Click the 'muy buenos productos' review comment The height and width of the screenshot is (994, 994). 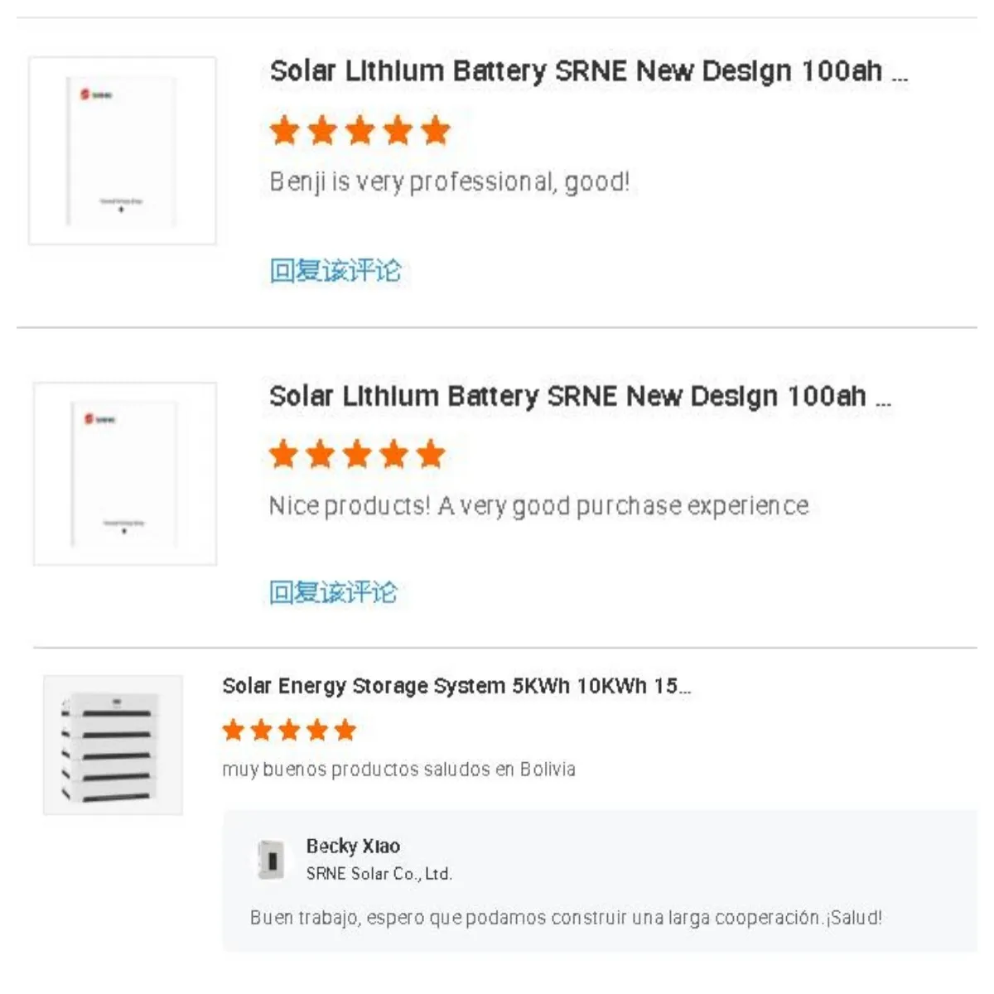[x=399, y=768]
